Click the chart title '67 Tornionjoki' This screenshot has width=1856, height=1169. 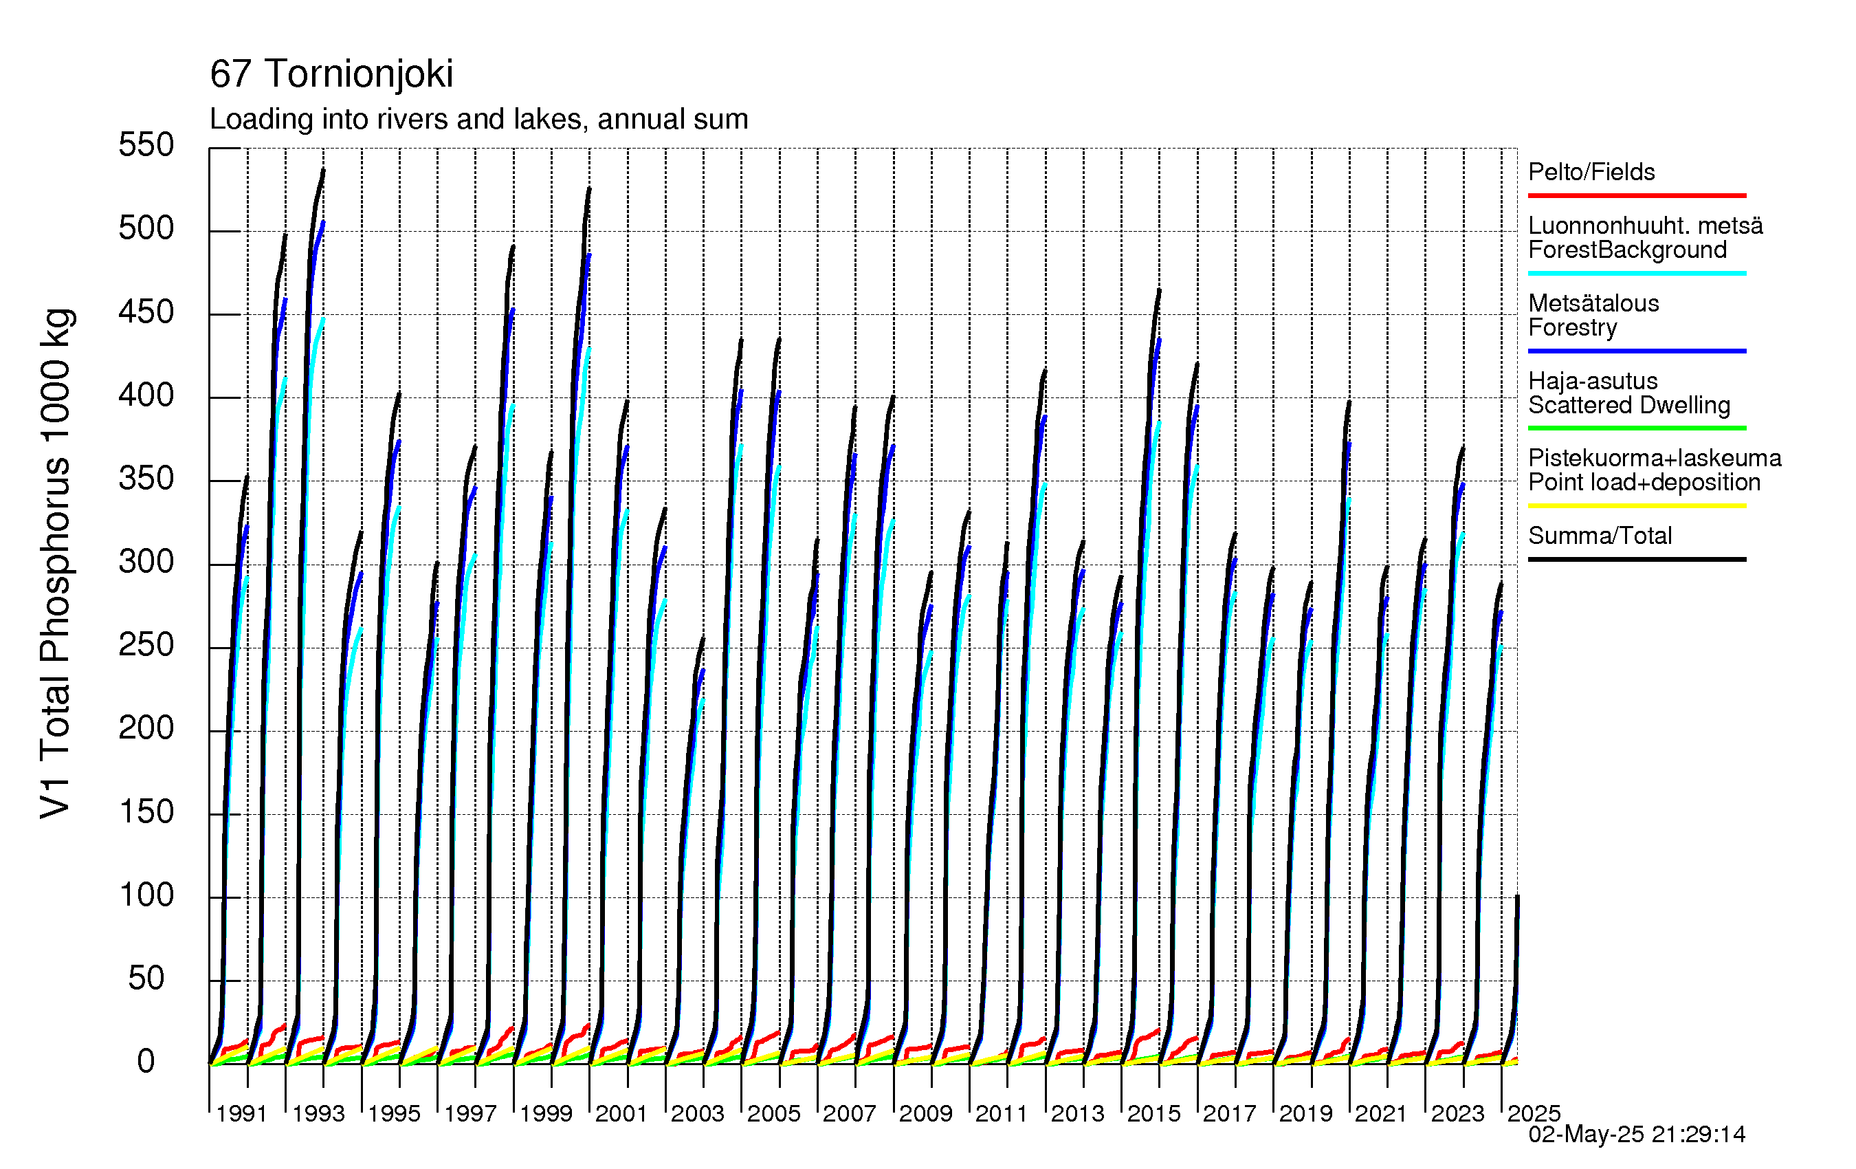tap(331, 74)
